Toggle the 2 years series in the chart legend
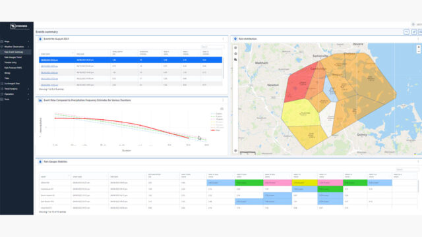422x237 pixels. (217, 114)
